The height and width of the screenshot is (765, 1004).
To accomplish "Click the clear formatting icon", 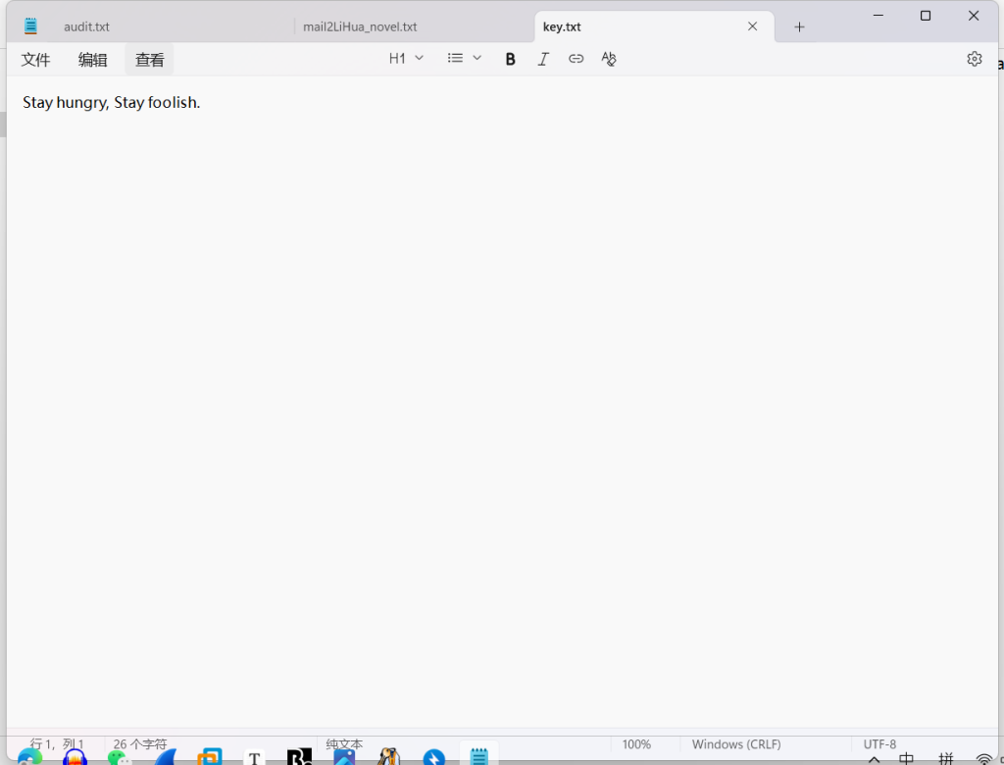I will 609,59.
